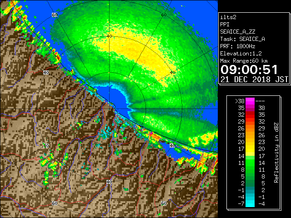The image size is (291, 218).
Task: Click the northwest "60" range ring label
Action: click(x=55, y=15)
